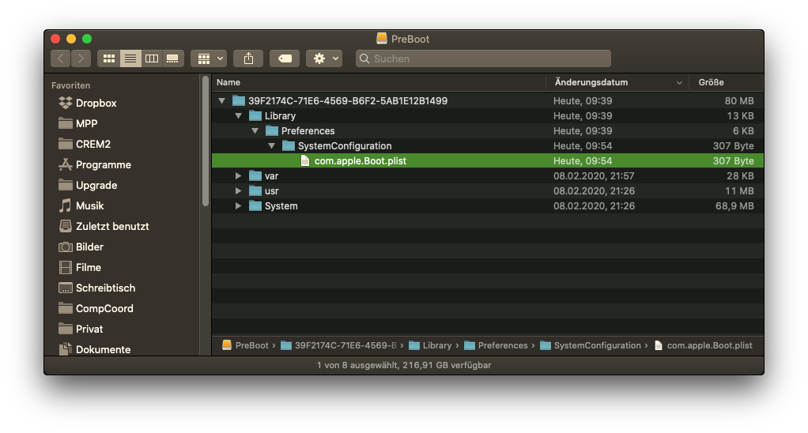Viewport: 808px width, 433px height.
Task: Select the SystemConfiguration folder row
Action: tap(488, 145)
